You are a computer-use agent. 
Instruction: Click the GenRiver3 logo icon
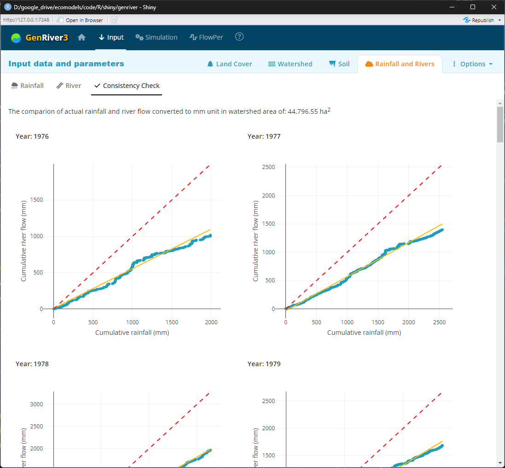tap(16, 38)
